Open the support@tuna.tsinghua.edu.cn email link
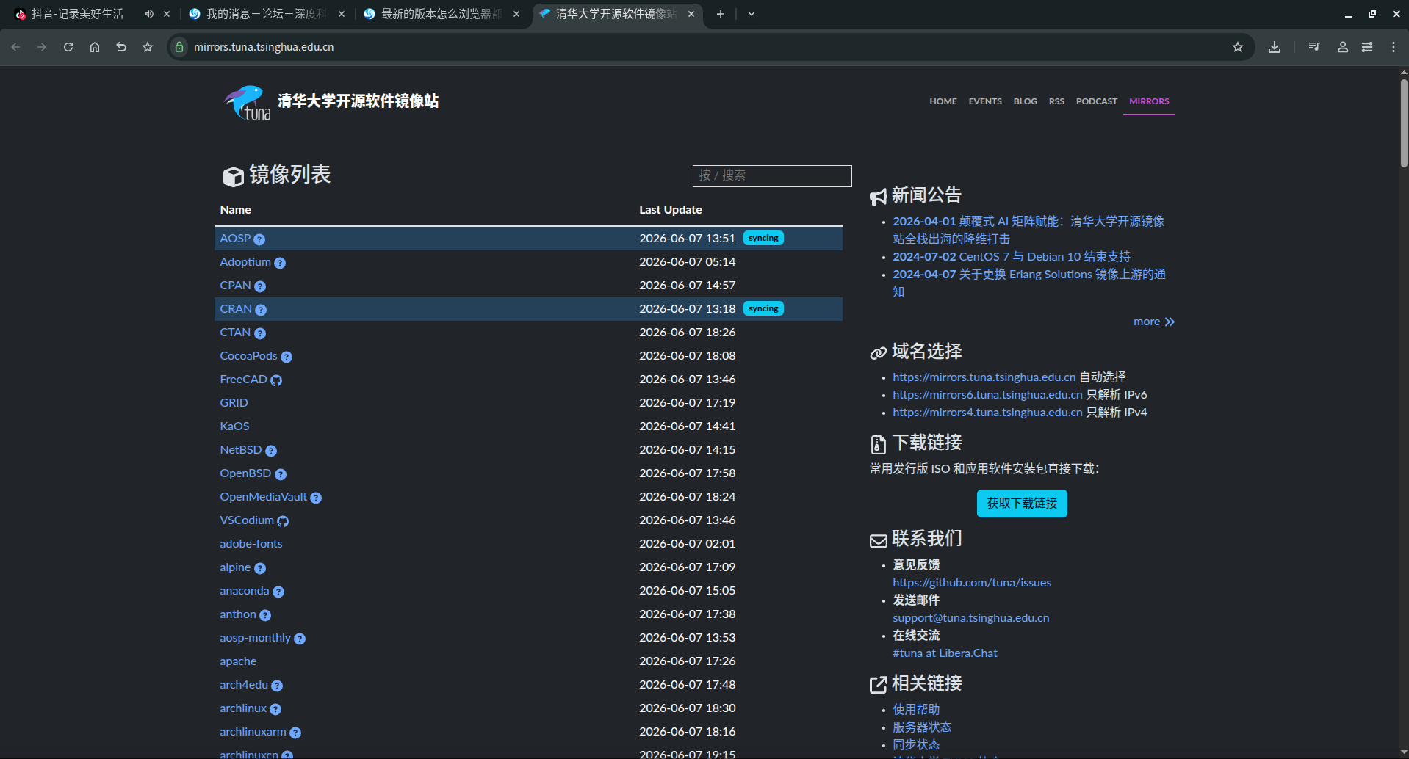 click(x=970, y=618)
